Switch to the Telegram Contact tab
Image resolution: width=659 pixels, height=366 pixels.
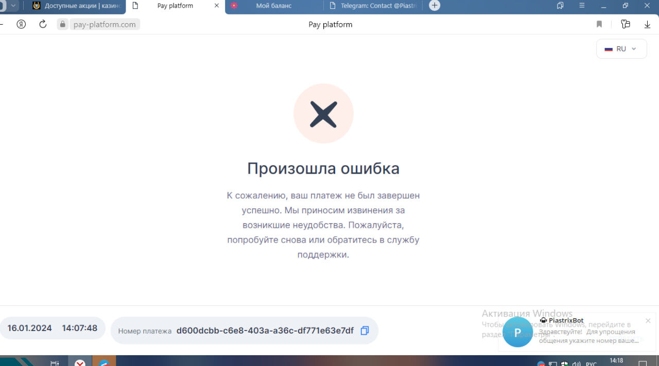point(373,6)
